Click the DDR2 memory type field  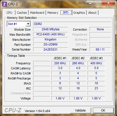click(72, 24)
